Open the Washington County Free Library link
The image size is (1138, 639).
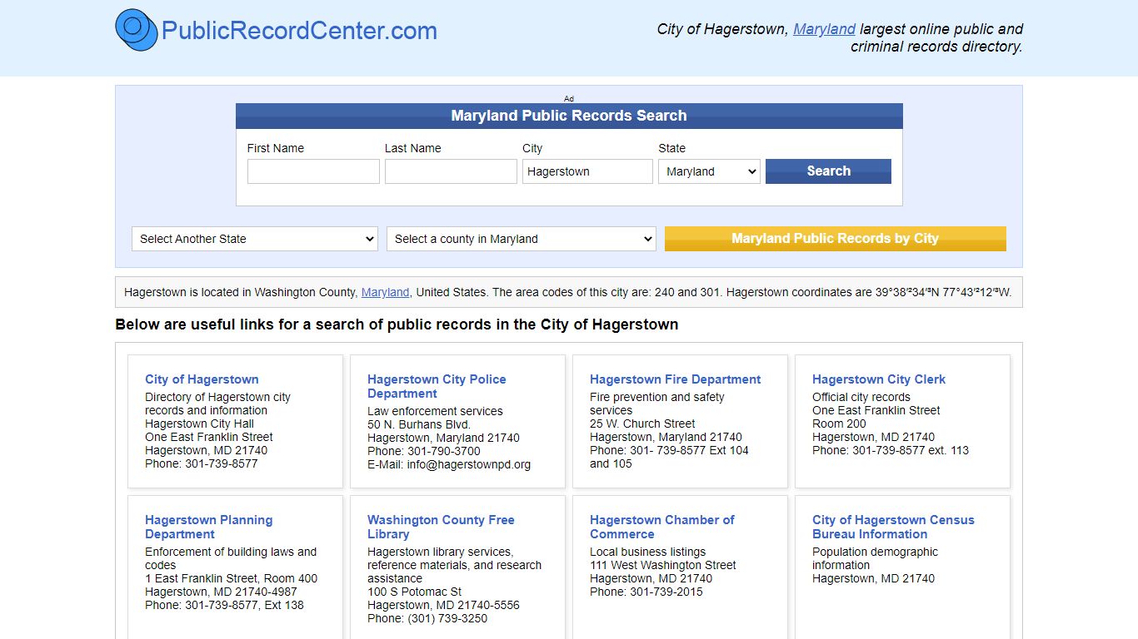[441, 527]
